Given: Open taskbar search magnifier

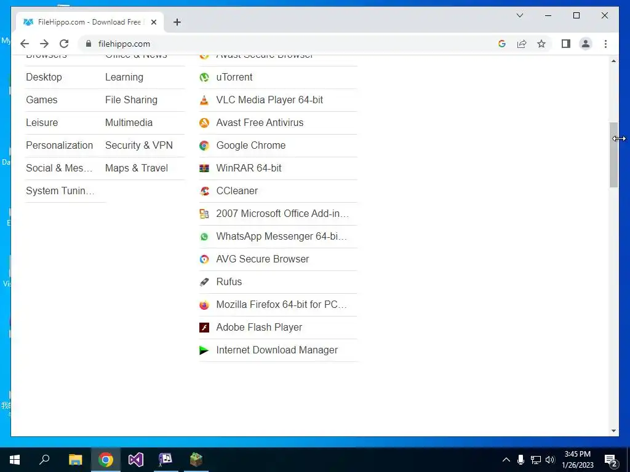Looking at the screenshot, I should pyautogui.click(x=44, y=460).
